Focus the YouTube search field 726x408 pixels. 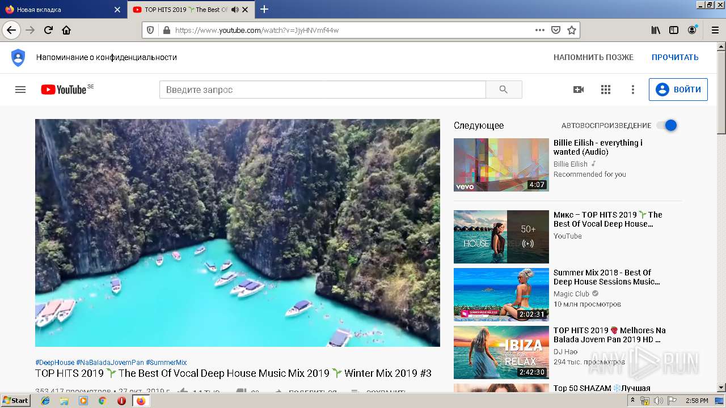click(x=323, y=90)
